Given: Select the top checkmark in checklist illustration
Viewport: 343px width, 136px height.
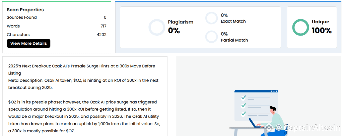Looking at the screenshot, I should [x=244, y=98].
